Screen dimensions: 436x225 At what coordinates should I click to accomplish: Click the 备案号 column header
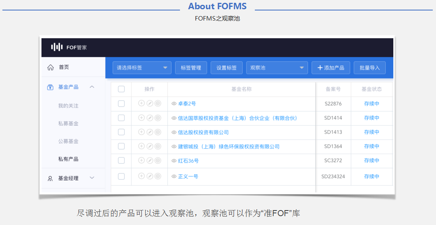tap(333, 89)
